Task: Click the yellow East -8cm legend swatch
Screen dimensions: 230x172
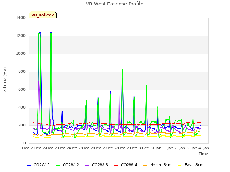Action: click(x=179, y=165)
